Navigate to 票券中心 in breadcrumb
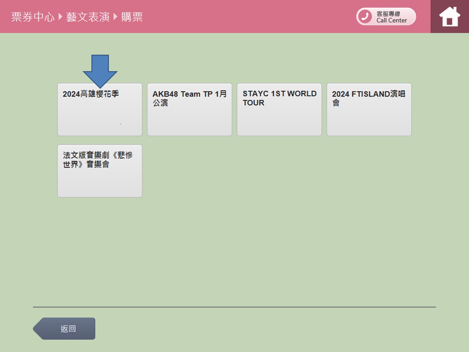 33,16
